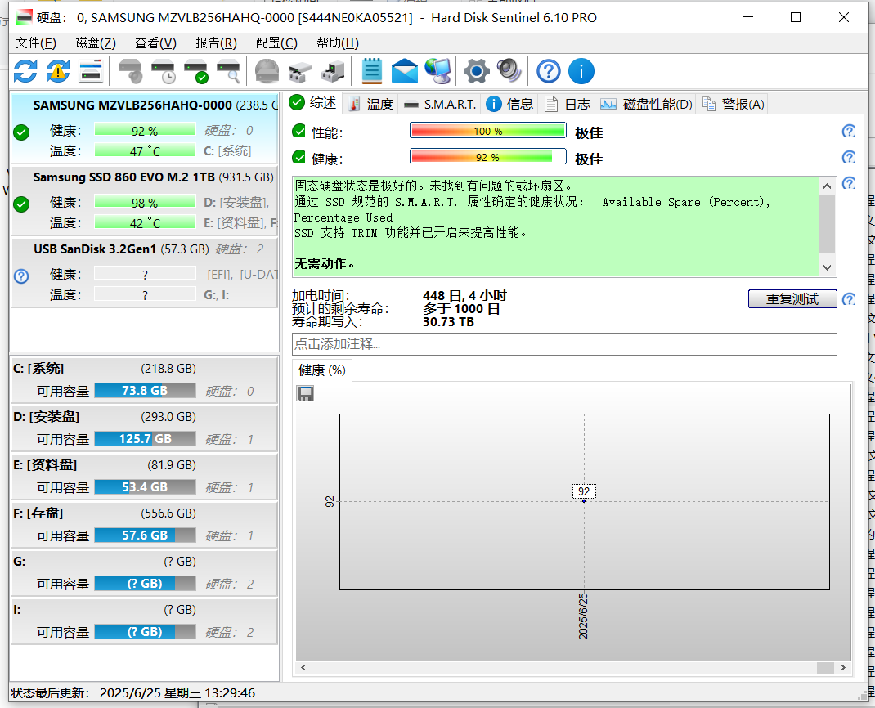Click unknown status icon of USB SanDisk
Viewport: 875px width, 708px height.
coord(21,276)
